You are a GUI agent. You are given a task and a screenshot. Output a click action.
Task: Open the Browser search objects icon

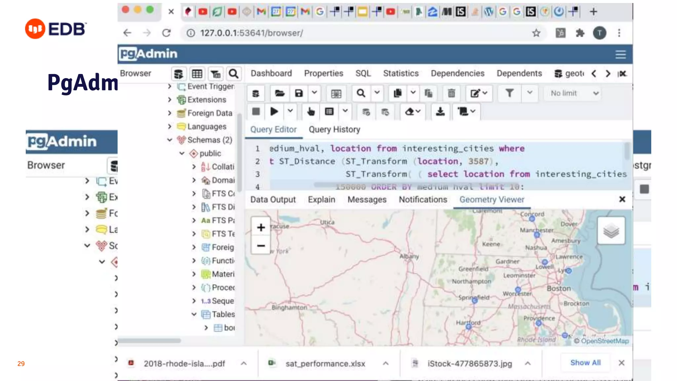234,74
